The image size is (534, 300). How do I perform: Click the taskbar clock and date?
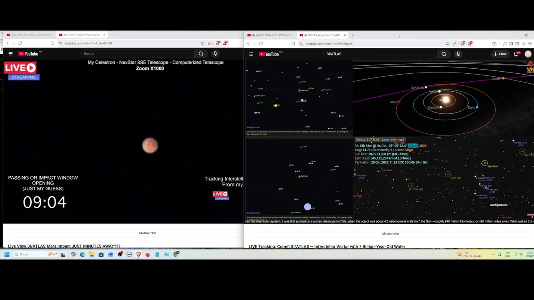click(x=530, y=254)
